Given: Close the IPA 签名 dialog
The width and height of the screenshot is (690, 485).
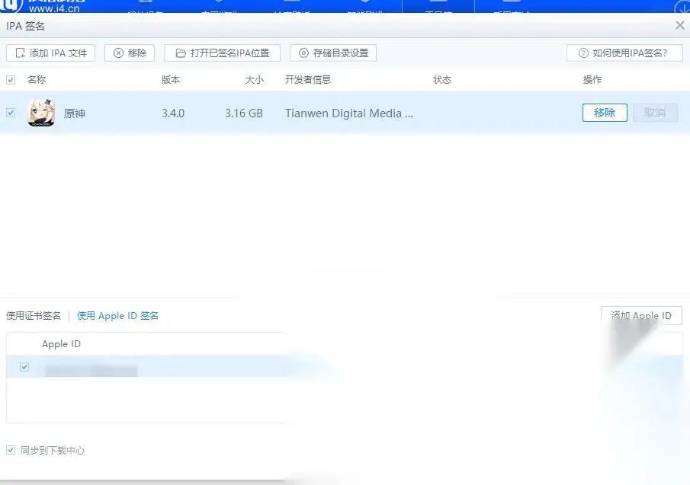Looking at the screenshot, I should click(x=680, y=25).
